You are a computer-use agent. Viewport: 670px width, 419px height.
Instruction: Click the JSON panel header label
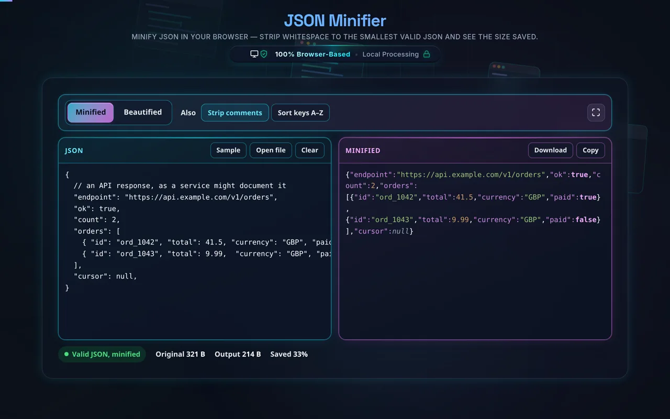pos(74,150)
